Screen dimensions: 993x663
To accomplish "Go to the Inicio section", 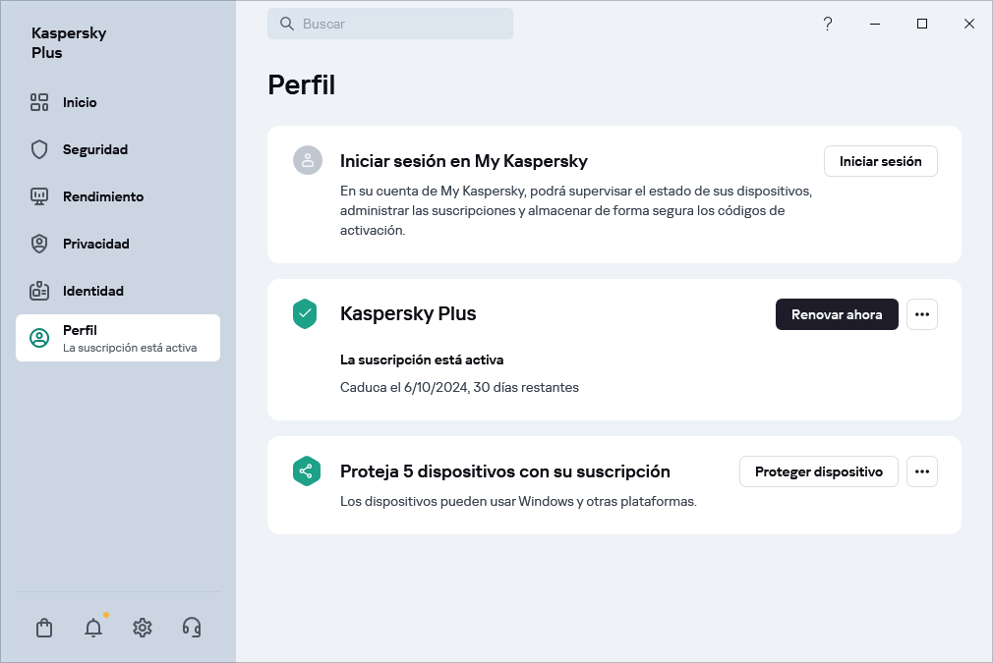I will [79, 102].
